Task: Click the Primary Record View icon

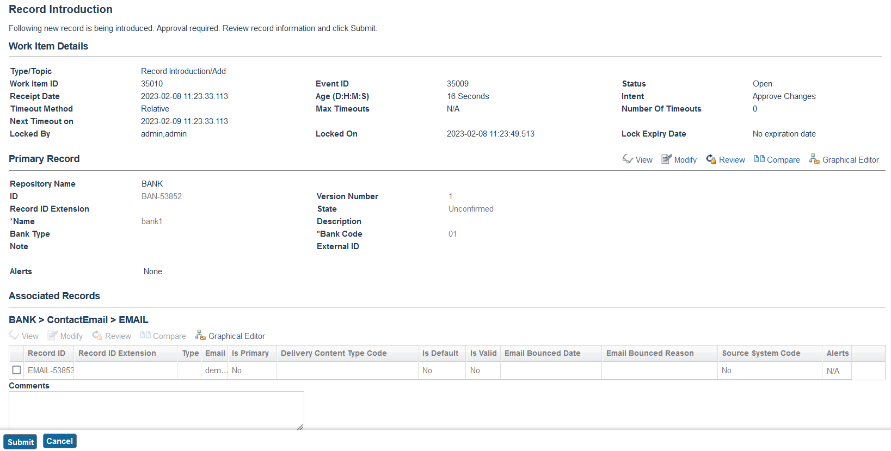Action: pos(628,159)
